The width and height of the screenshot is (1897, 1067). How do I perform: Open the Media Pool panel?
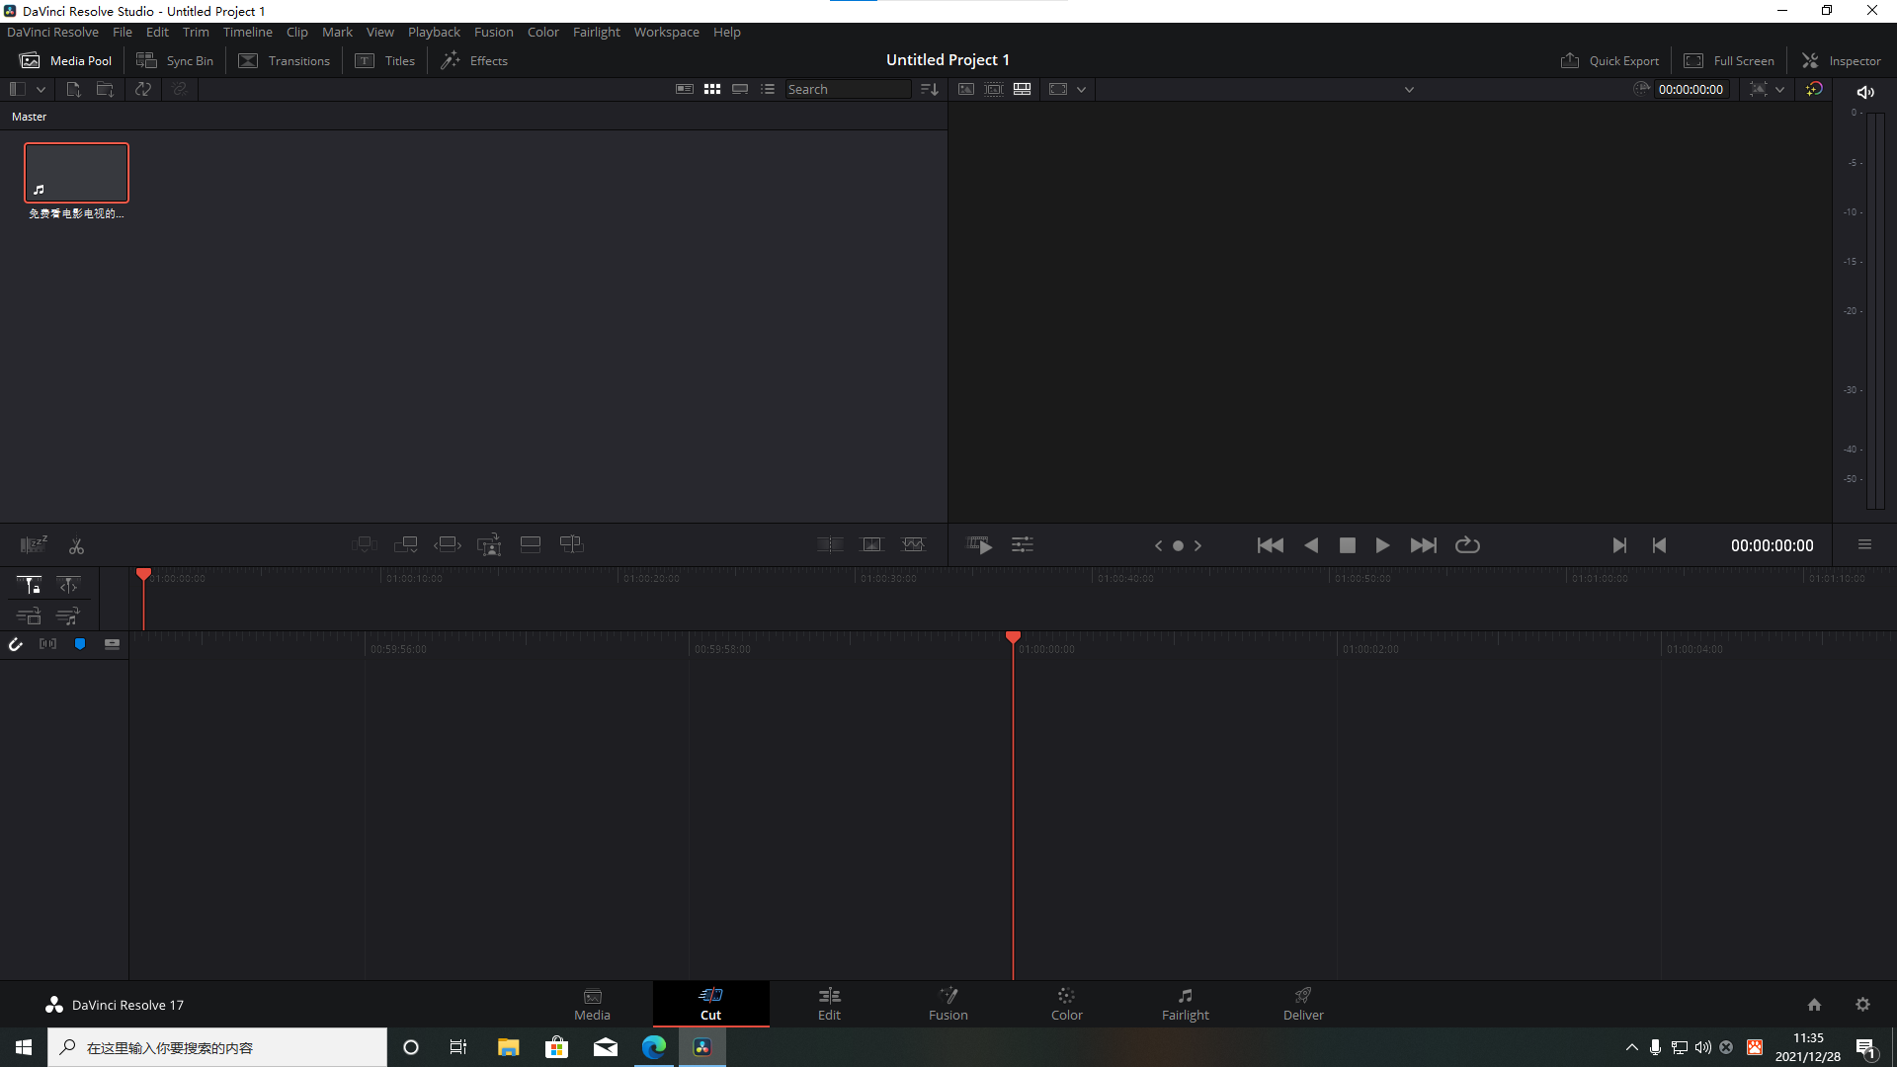tap(65, 60)
